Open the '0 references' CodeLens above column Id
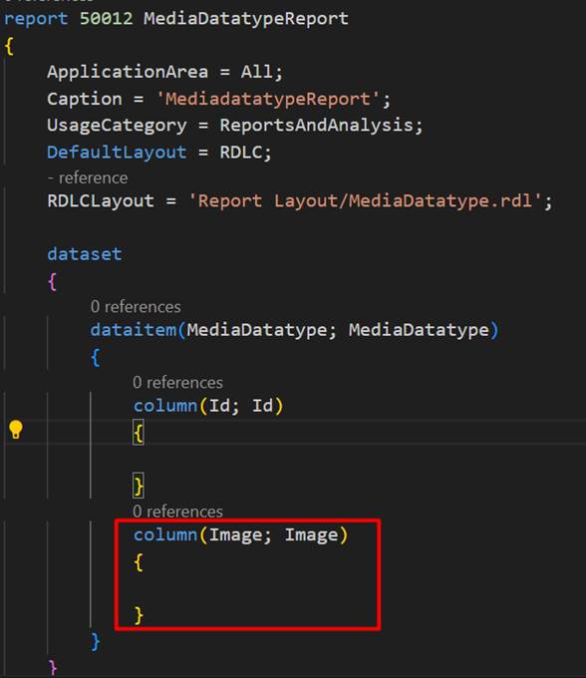The width and height of the screenshot is (586, 678). coord(177,383)
